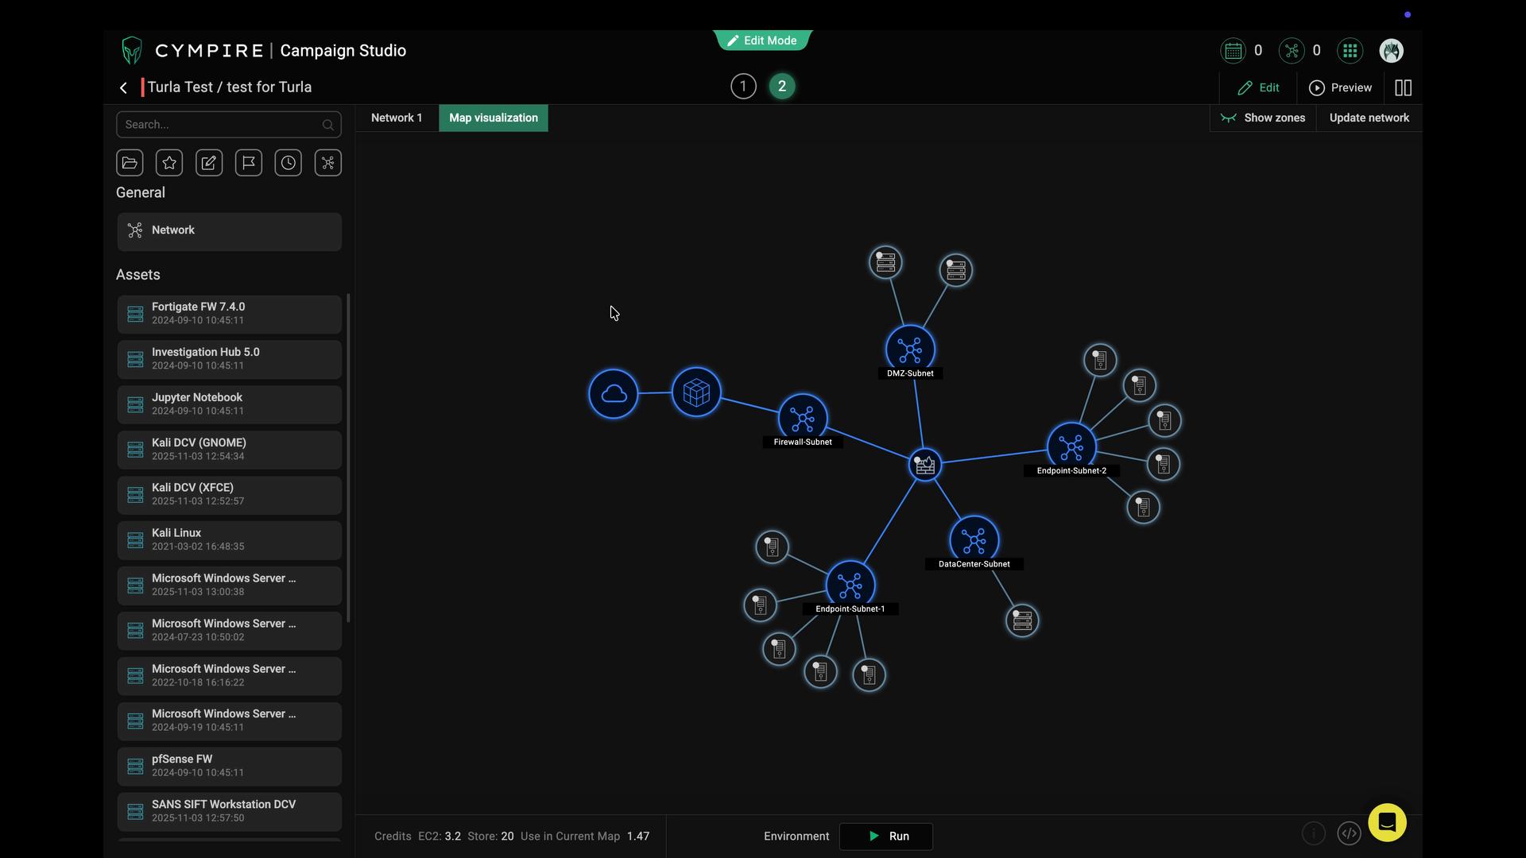Go to step 1

point(743,87)
